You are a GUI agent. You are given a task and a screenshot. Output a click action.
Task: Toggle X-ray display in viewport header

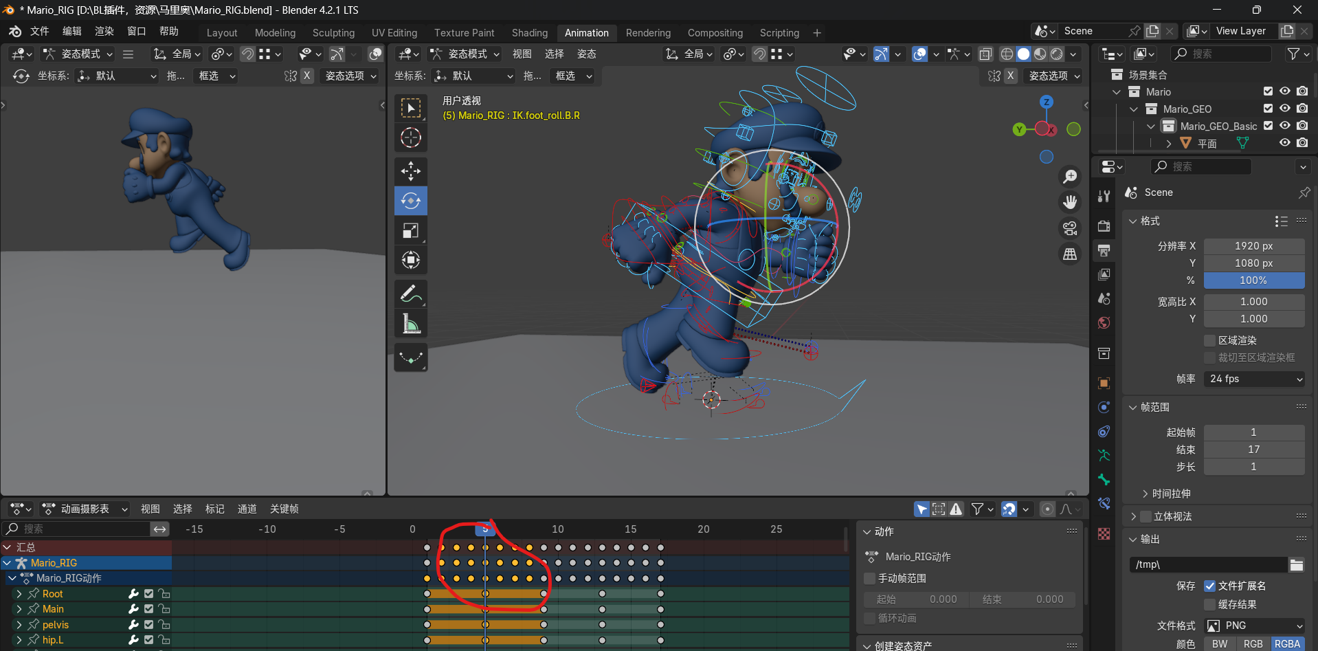(x=985, y=54)
